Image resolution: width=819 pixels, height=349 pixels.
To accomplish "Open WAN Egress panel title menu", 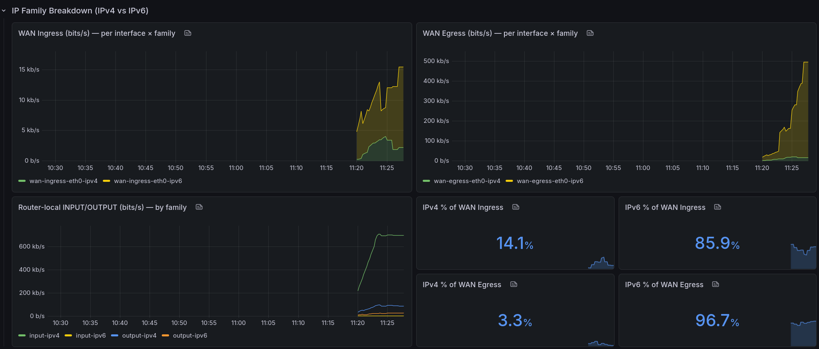I will pos(500,33).
